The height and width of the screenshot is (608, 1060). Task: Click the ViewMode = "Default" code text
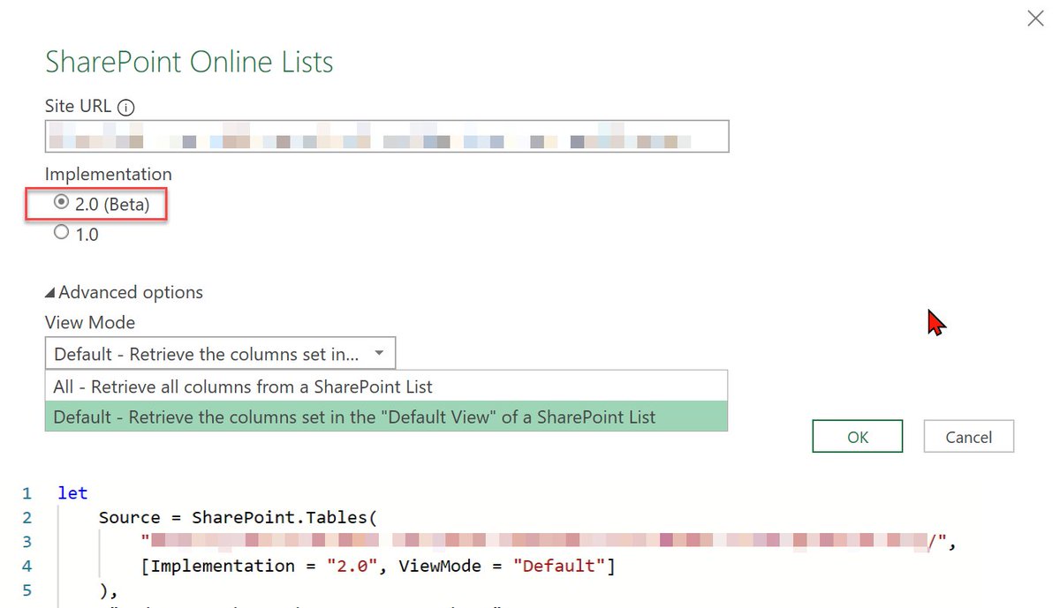click(x=500, y=566)
